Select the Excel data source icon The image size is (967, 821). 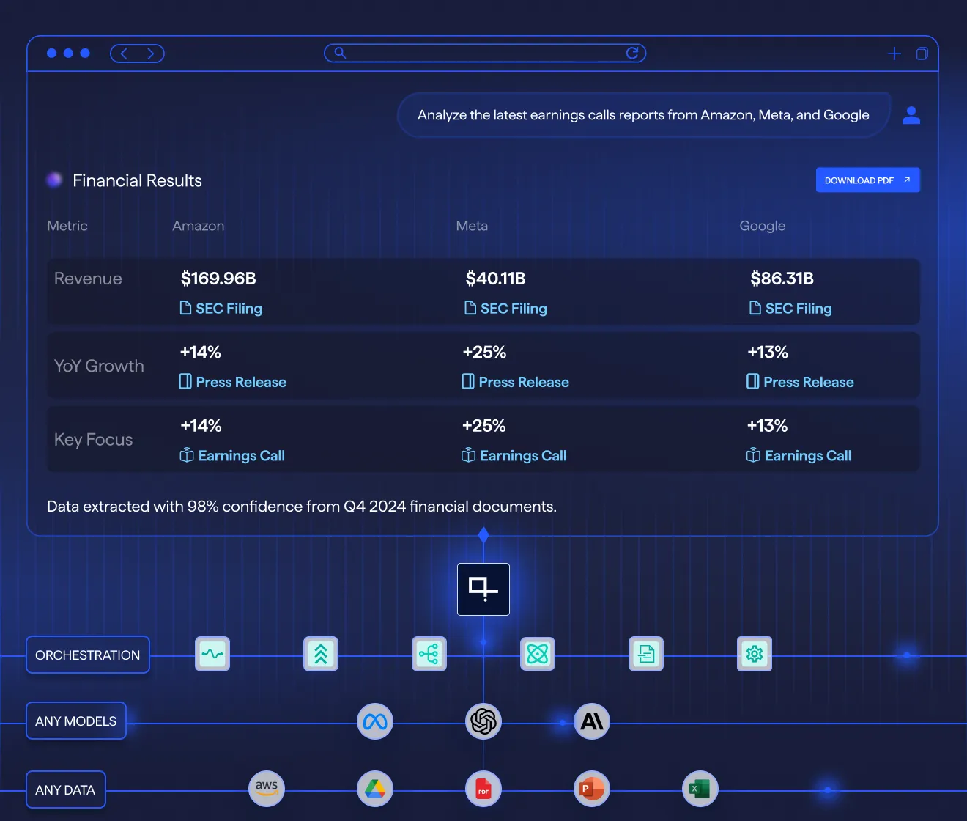[x=700, y=789]
